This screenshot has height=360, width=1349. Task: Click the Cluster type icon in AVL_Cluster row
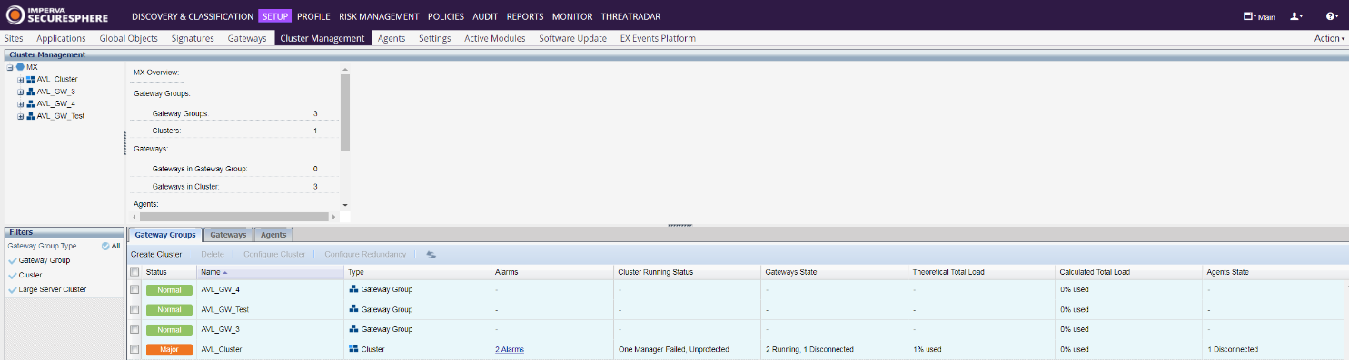pos(354,349)
